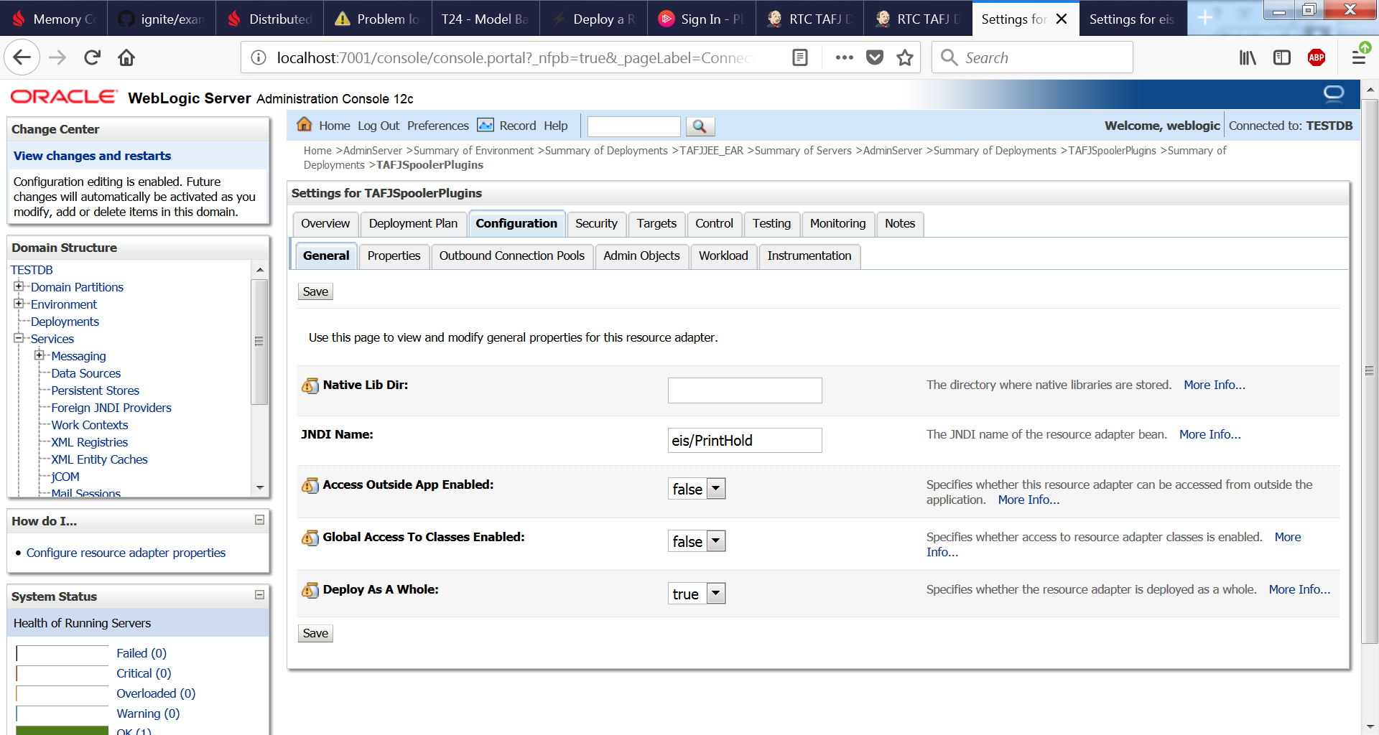Open Configure resource adapter properties help
Image resolution: width=1379 pixels, height=735 pixels.
click(126, 553)
